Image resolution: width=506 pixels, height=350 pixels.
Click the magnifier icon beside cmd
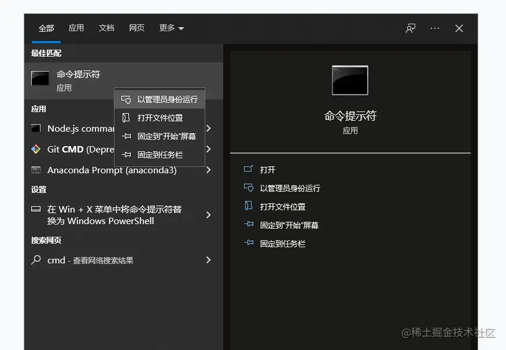point(36,260)
